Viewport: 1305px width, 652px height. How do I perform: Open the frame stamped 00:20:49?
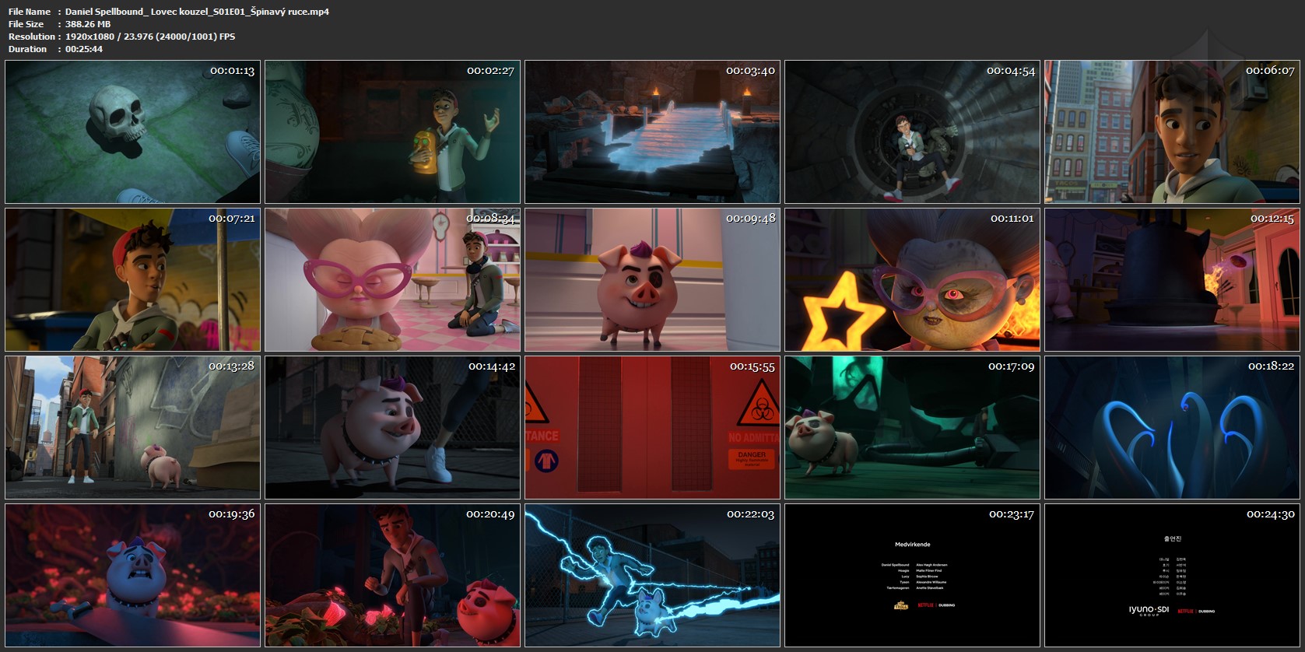pyautogui.click(x=392, y=576)
